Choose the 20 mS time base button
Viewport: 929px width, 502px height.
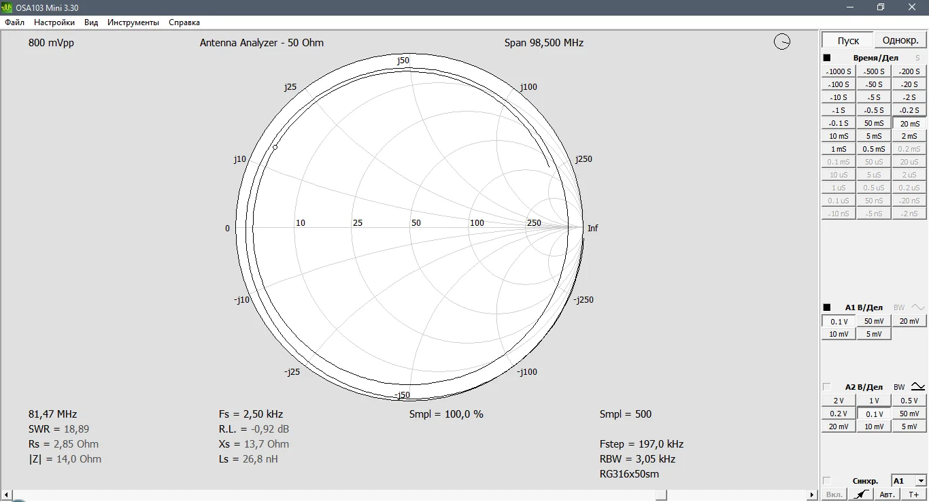coord(909,123)
